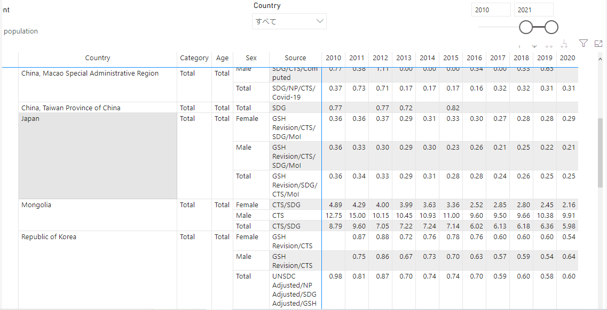This screenshot has height=310, width=607.
Task: Sort by the Country column header
Action: coord(98,58)
